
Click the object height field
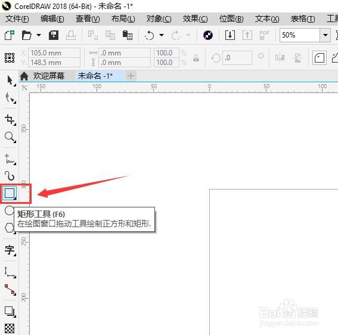[125, 63]
